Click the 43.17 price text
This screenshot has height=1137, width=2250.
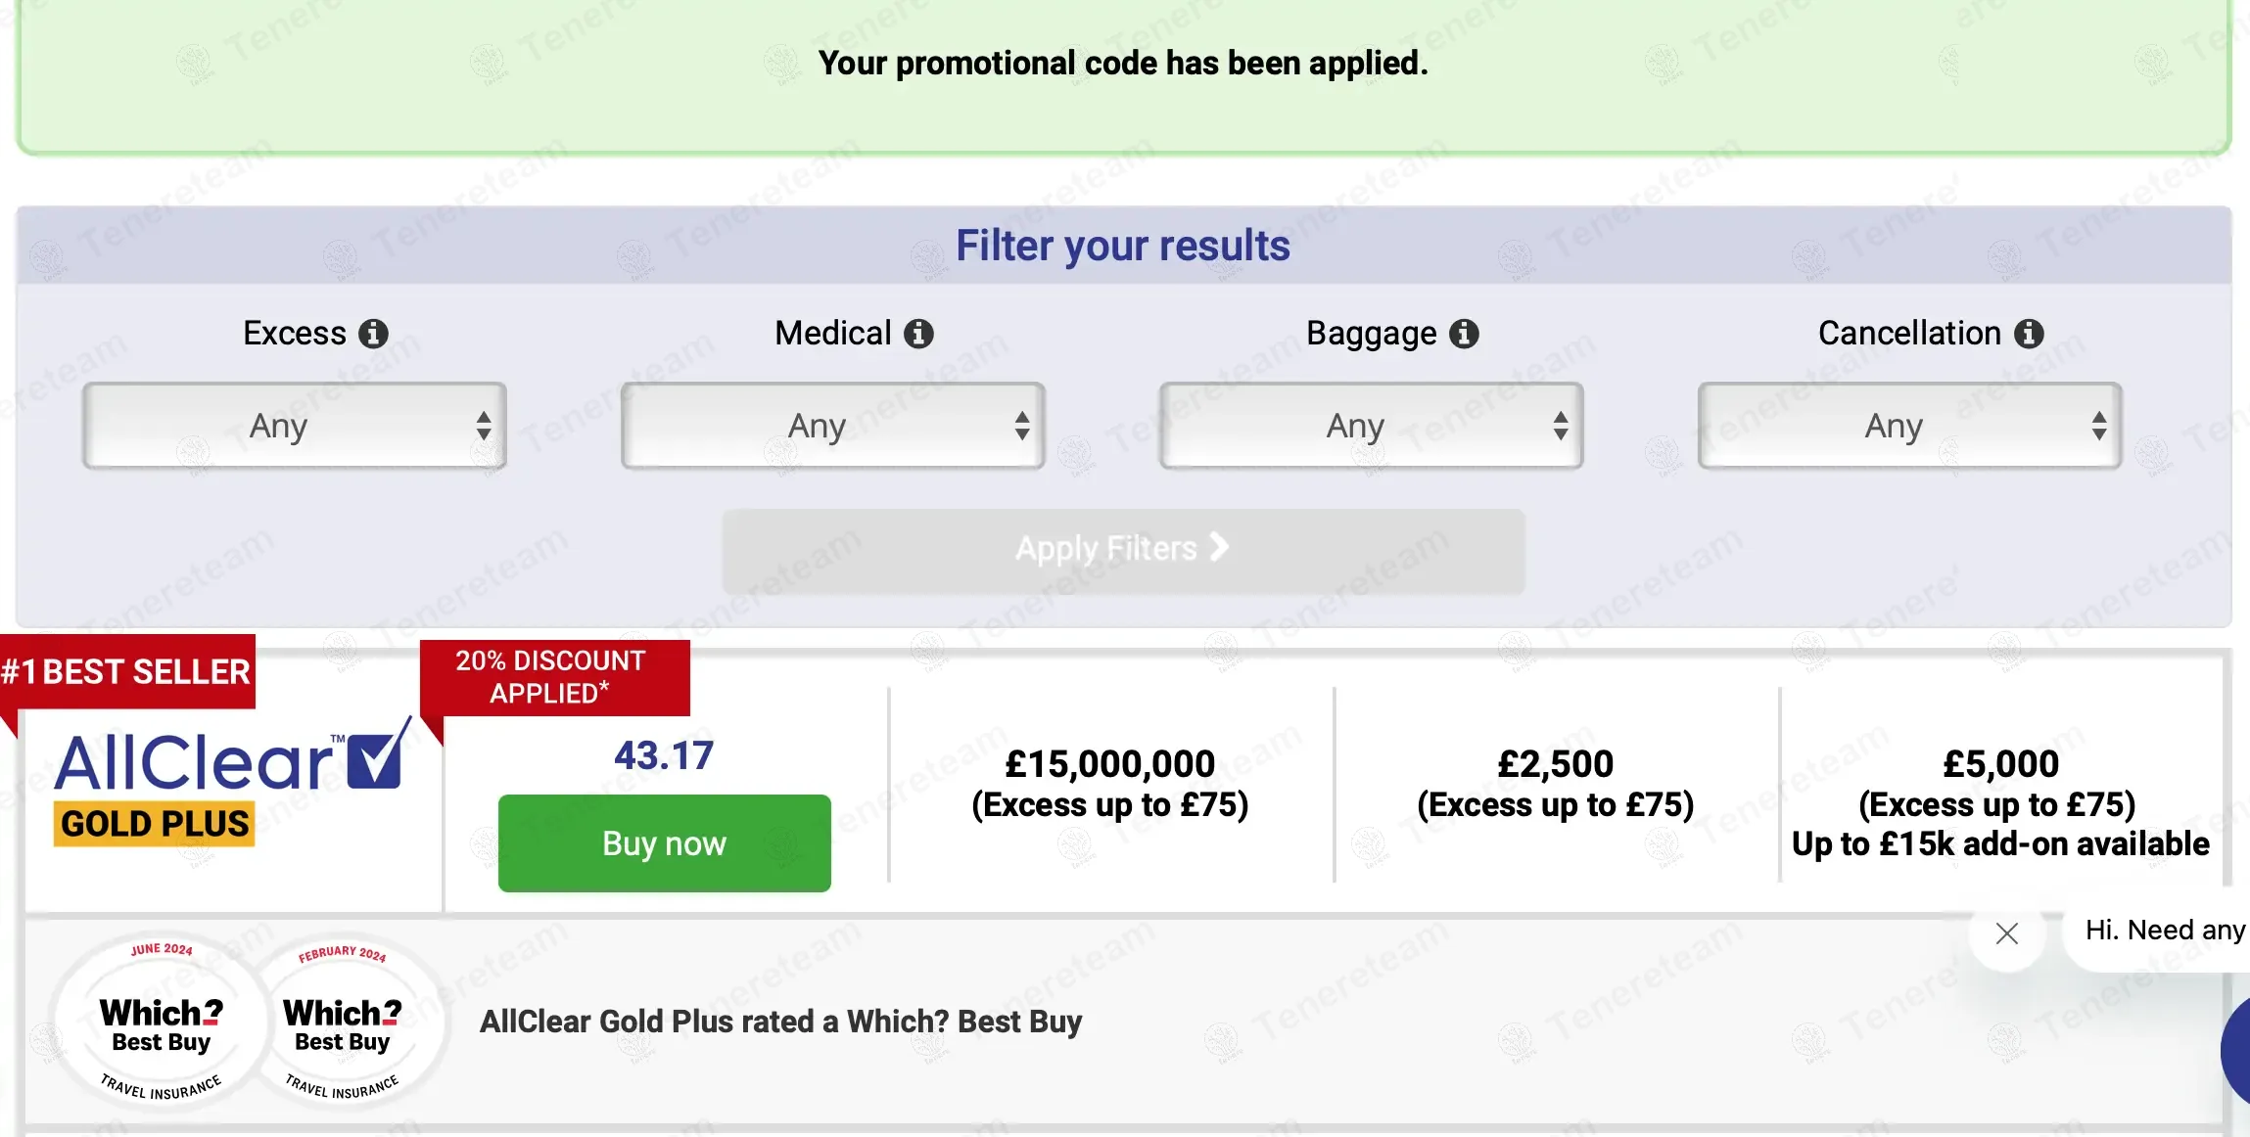tap(664, 755)
